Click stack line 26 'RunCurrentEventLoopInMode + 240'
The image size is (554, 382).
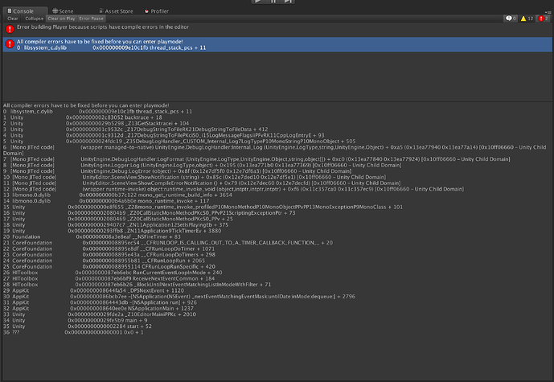(113, 273)
